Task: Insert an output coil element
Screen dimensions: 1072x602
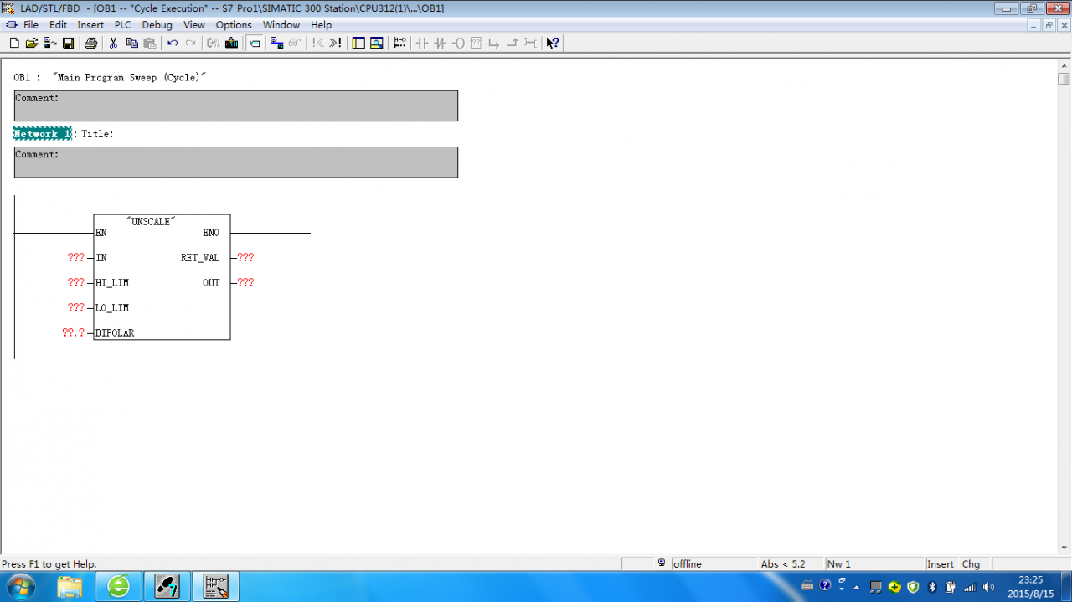Action: (458, 43)
